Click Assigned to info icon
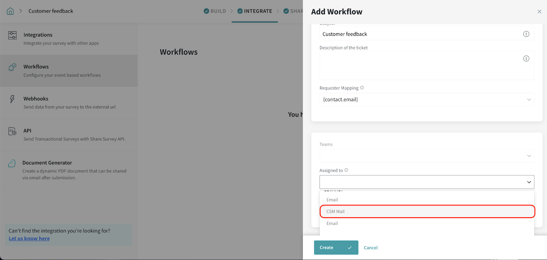This screenshot has width=547, height=260. [346, 170]
